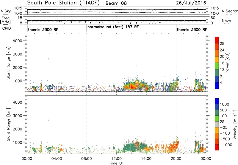Click the 'Power [dB]' colorbar label
Image resolution: width=238 pixels, height=165 pixels.
point(227,63)
